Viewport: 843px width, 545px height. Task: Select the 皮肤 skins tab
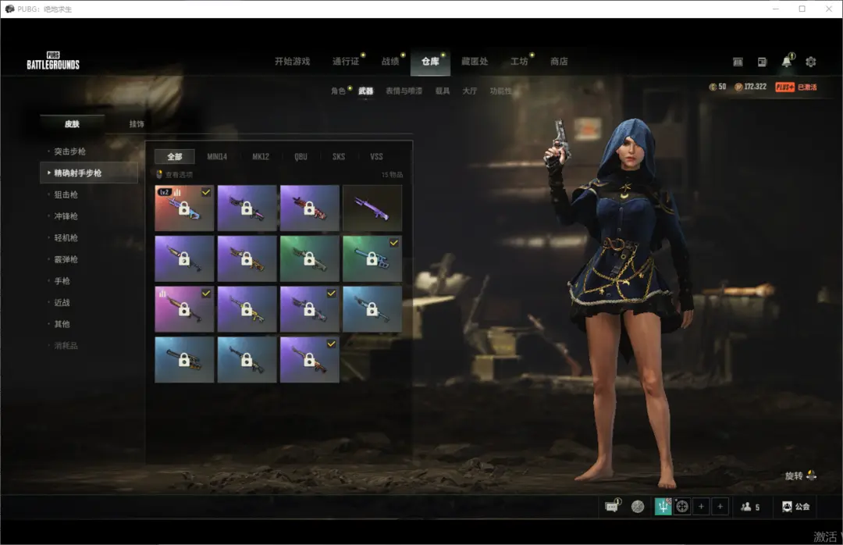tap(72, 123)
